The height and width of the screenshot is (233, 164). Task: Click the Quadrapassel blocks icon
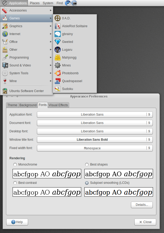tap(57, 81)
